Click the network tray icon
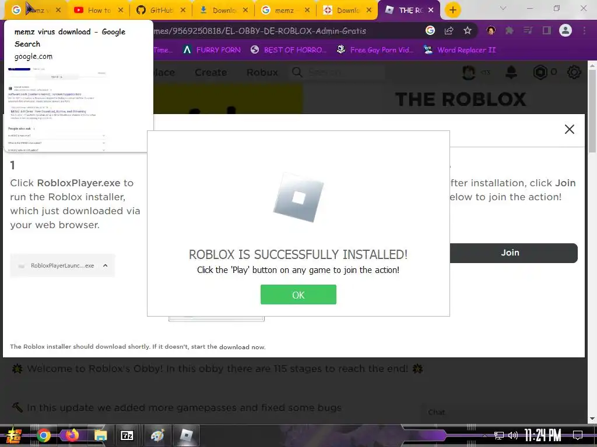Screen dimensions: 597x447 click(x=498, y=435)
